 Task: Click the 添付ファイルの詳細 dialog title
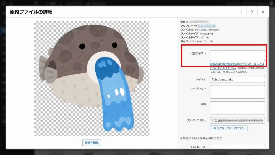[x=31, y=12]
